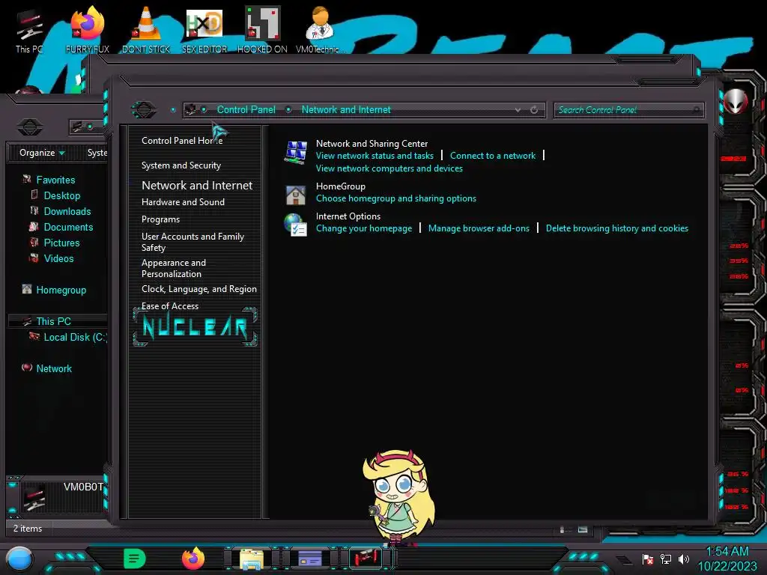Viewport: 767px width, 575px height.
Task: Click Connect to a network
Action: (x=493, y=156)
